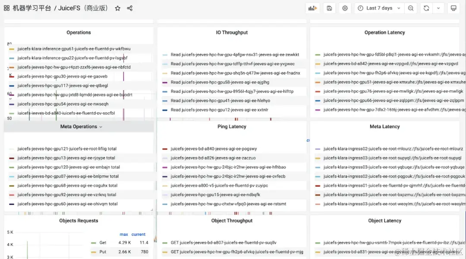This screenshot has height=259, width=466.
Task: Open the Object Throughput panel title
Action: click(232, 221)
